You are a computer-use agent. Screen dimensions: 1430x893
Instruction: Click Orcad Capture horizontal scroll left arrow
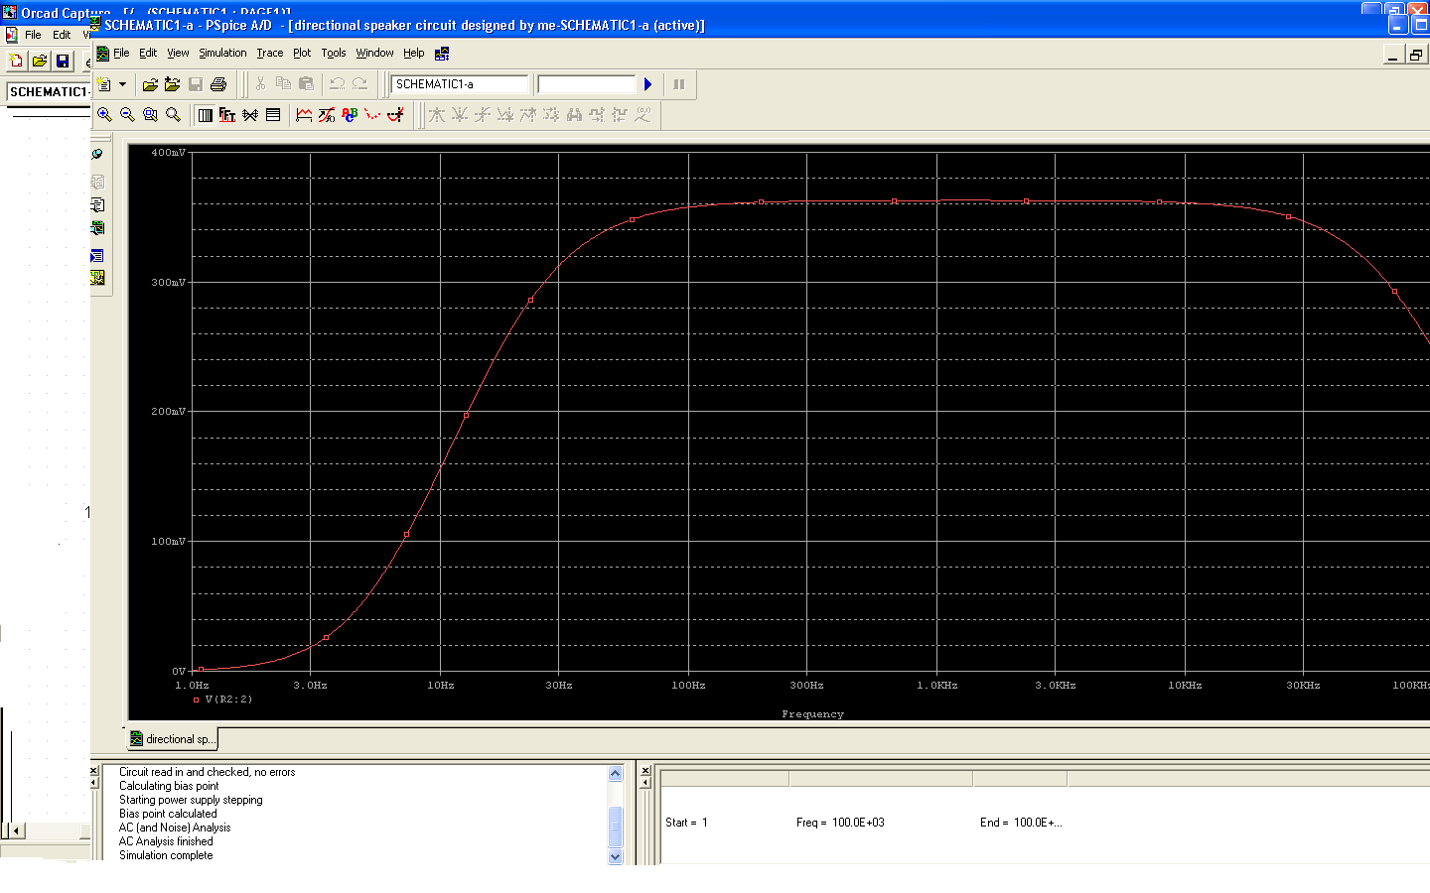(17, 830)
